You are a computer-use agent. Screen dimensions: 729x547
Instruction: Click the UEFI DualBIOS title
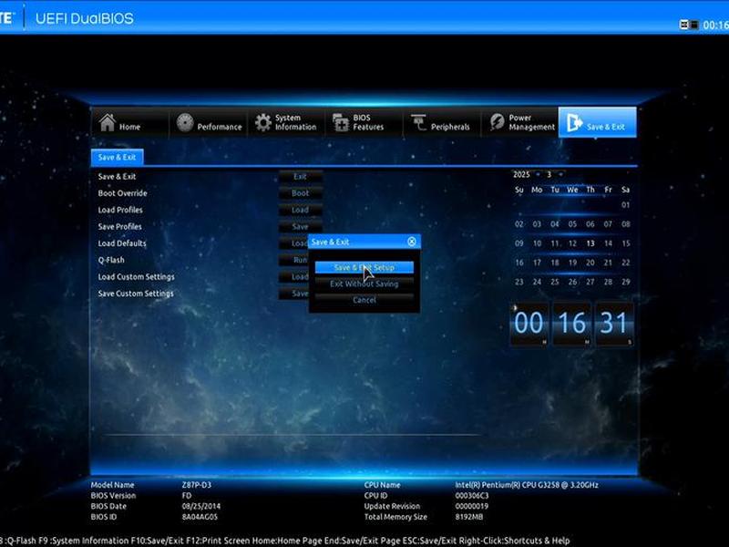pyautogui.click(x=85, y=18)
